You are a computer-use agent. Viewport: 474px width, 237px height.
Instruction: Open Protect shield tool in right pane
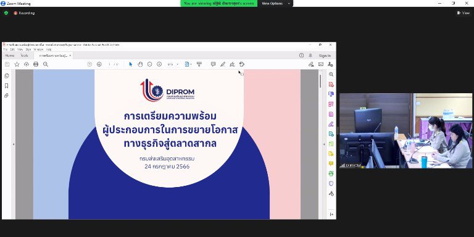click(x=331, y=183)
